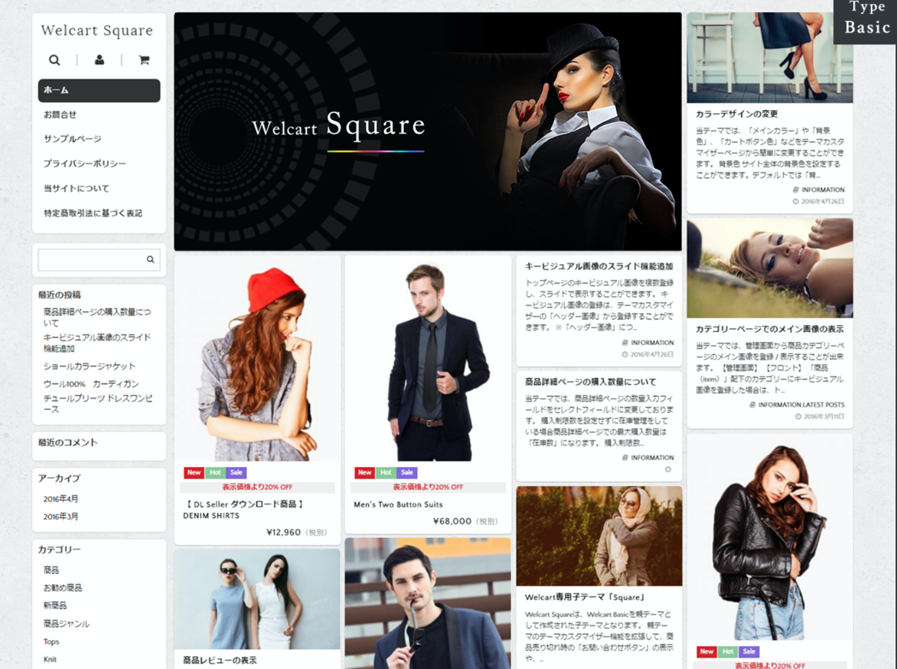Click the Type Basic corner badge
The width and height of the screenshot is (897, 669).
coord(867,20)
